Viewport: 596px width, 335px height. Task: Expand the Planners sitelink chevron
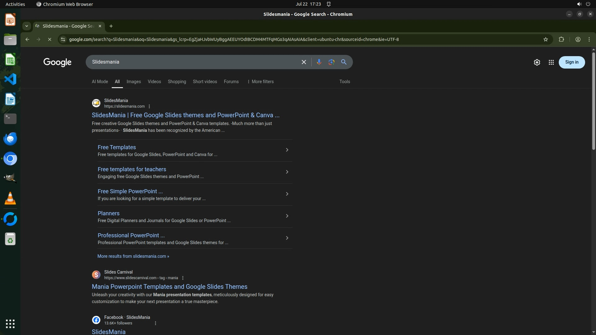point(287,216)
